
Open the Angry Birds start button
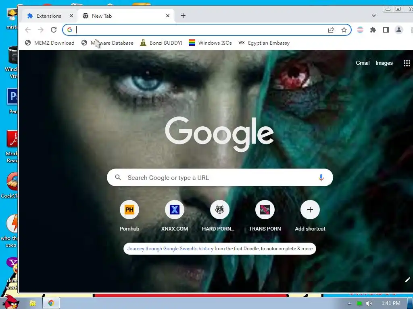click(10, 302)
